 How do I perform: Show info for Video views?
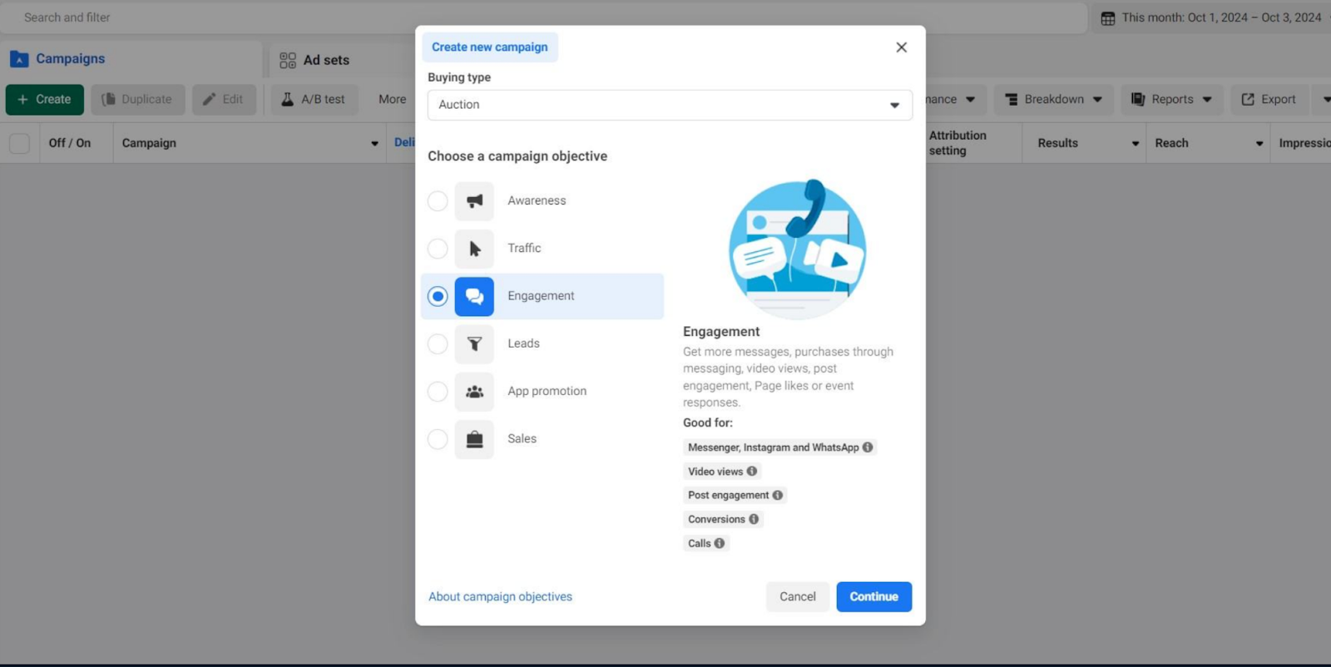pyautogui.click(x=752, y=471)
